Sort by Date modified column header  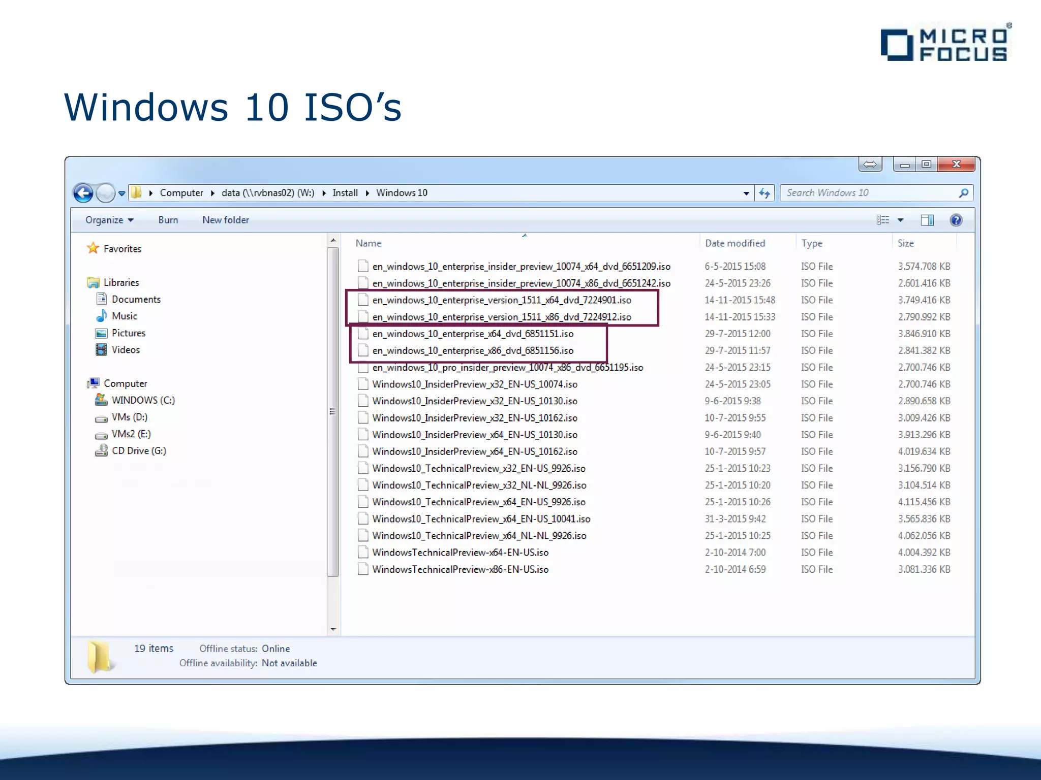tap(735, 243)
